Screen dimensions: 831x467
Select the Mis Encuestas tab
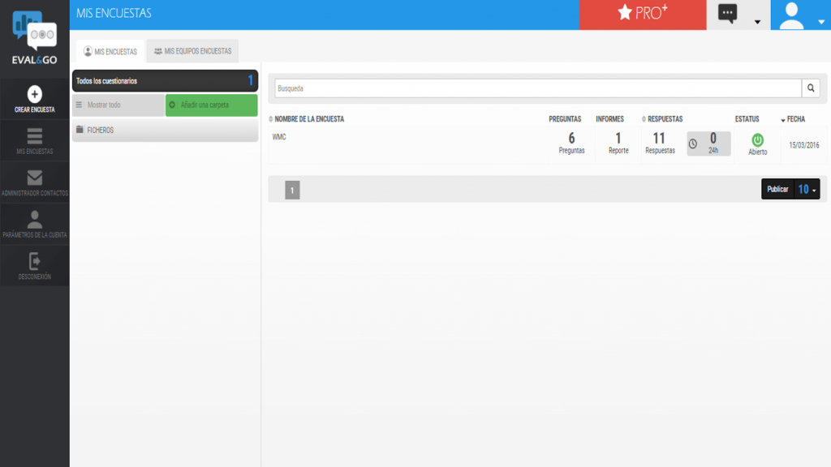(110, 51)
